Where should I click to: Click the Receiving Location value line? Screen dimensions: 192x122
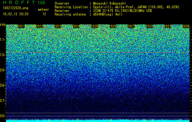pos(136,7)
